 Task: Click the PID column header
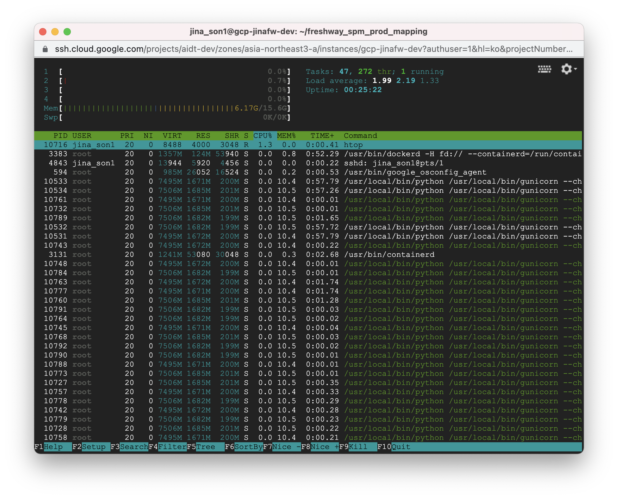[x=60, y=136]
